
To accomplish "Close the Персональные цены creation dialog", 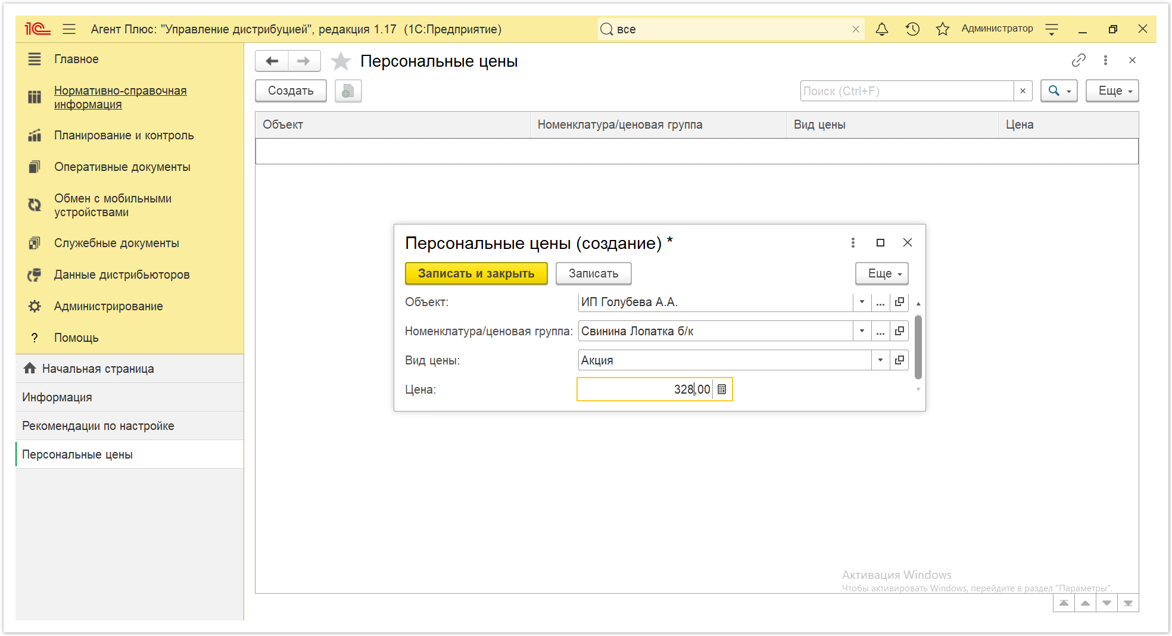I will [x=908, y=242].
